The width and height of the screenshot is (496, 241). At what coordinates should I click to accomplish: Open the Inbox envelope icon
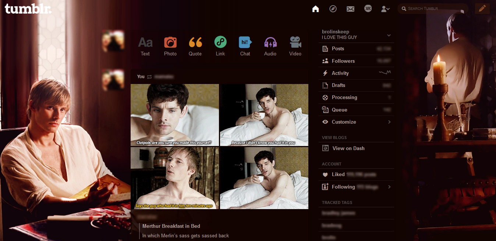pos(350,9)
